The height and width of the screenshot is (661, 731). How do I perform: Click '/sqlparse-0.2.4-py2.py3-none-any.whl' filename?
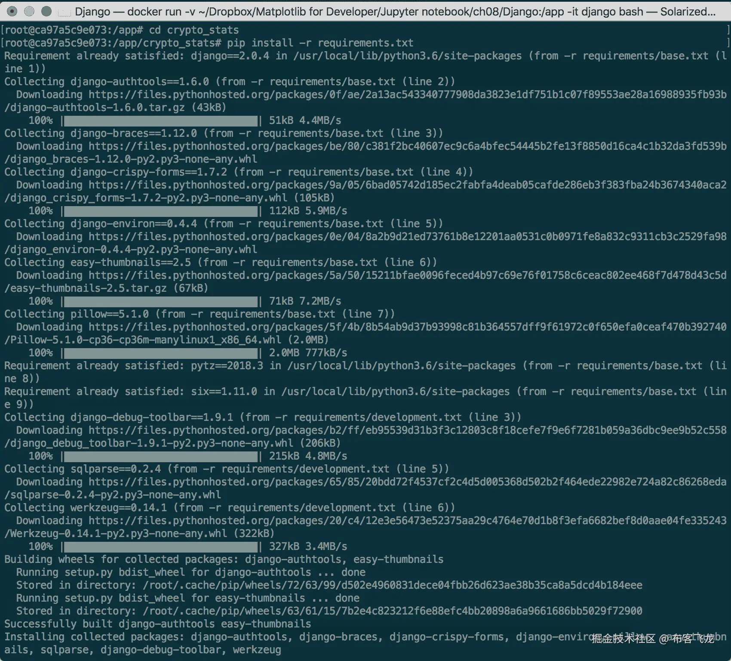(x=113, y=495)
